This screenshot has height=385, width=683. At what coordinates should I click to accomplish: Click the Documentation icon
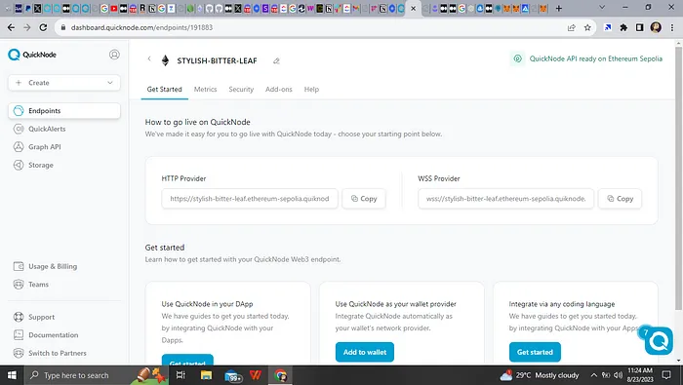click(19, 335)
